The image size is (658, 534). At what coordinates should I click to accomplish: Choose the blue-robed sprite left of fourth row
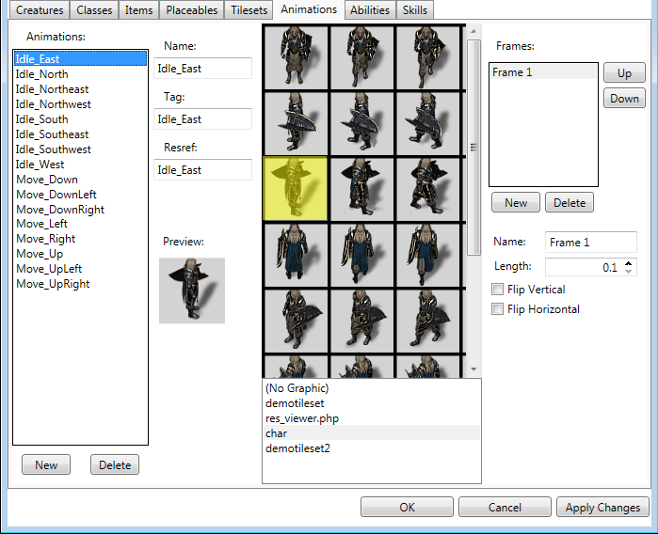coord(296,254)
